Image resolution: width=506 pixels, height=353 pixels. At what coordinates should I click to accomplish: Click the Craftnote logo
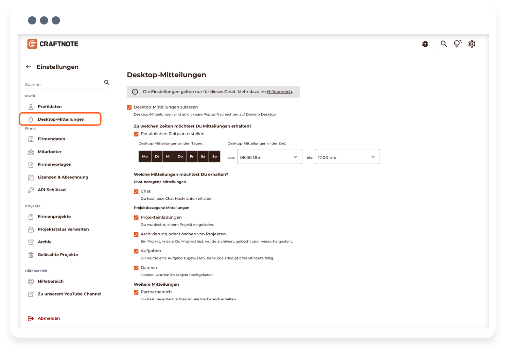[x=53, y=44]
